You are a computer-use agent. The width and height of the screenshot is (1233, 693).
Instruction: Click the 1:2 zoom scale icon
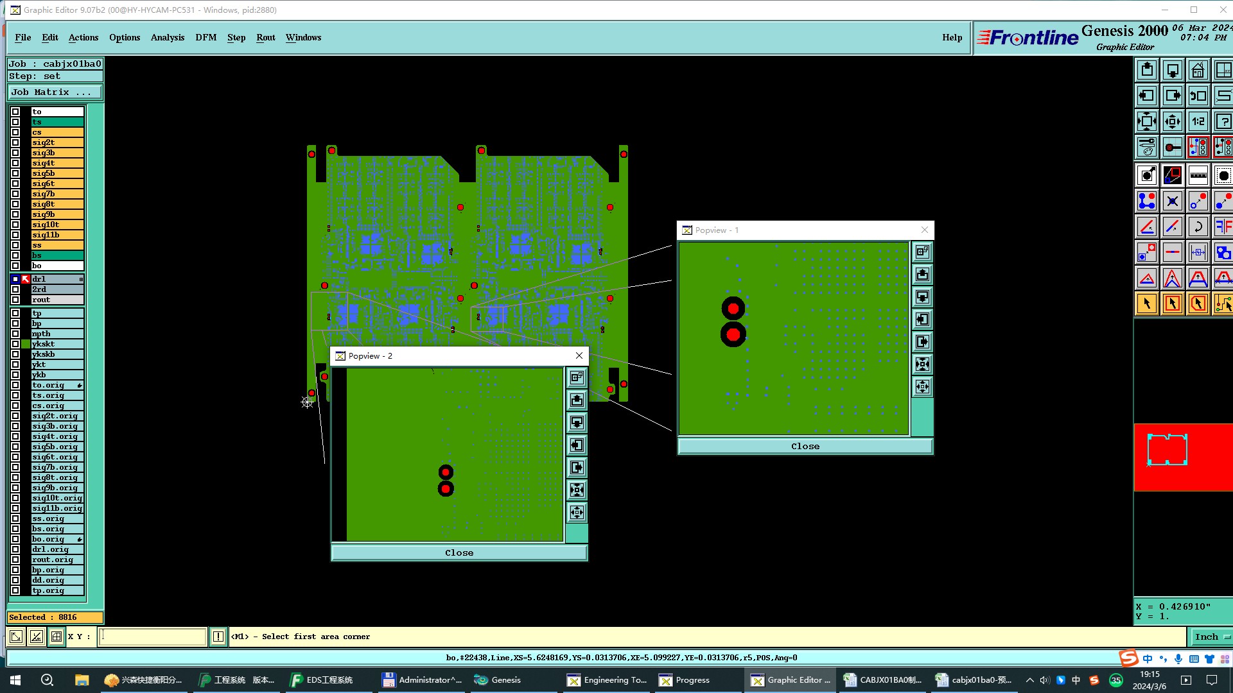pos(1198,121)
